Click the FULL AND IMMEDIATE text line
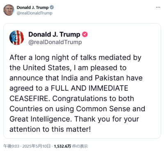The width and height of the screenshot is (164, 151). 89,88
